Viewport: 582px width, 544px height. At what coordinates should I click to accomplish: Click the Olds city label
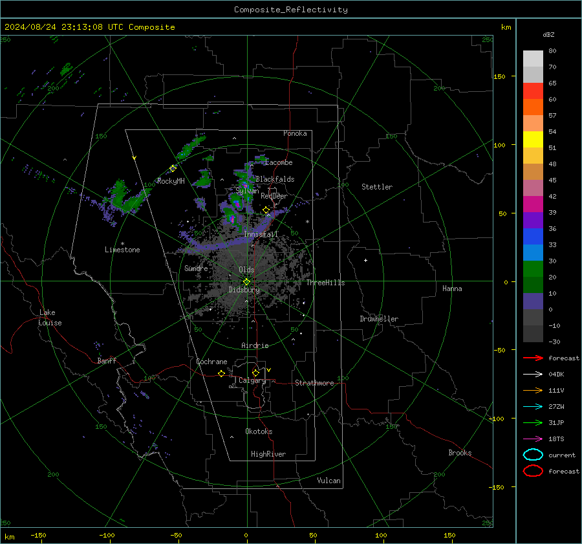pyautogui.click(x=246, y=270)
